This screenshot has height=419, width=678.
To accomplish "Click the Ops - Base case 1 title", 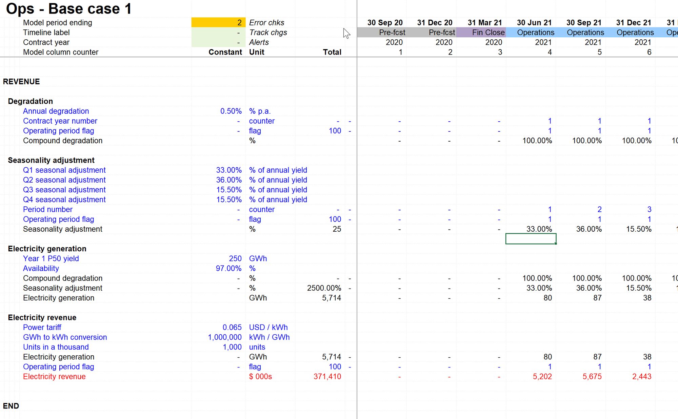I will point(69,8).
